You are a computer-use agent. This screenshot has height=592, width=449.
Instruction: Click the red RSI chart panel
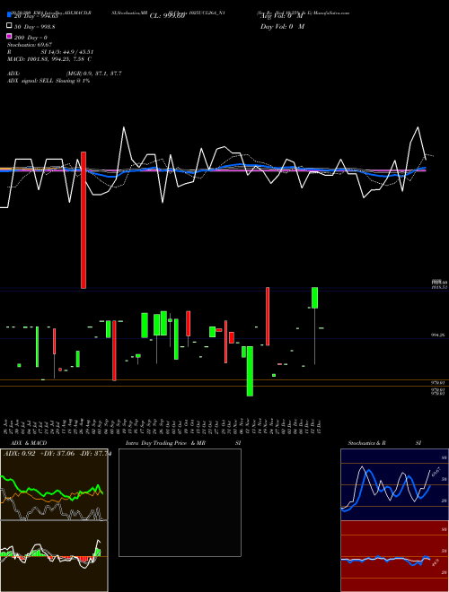click(394, 556)
